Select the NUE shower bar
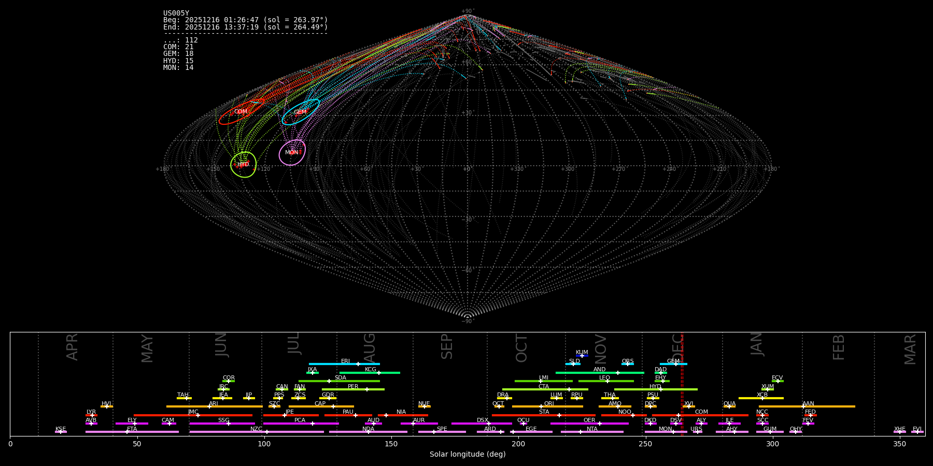Image resolution: width=933 pixels, height=466 pixels. coord(424,406)
